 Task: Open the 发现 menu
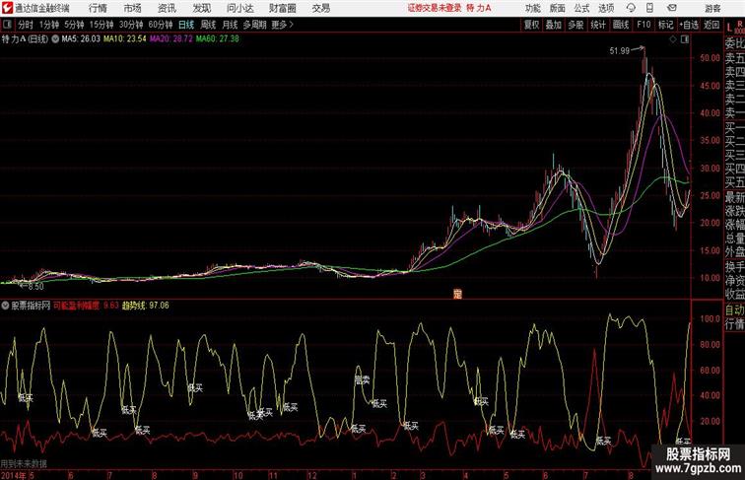(201, 8)
